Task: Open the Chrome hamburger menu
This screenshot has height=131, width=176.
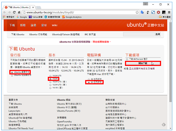Action: pos(169,12)
